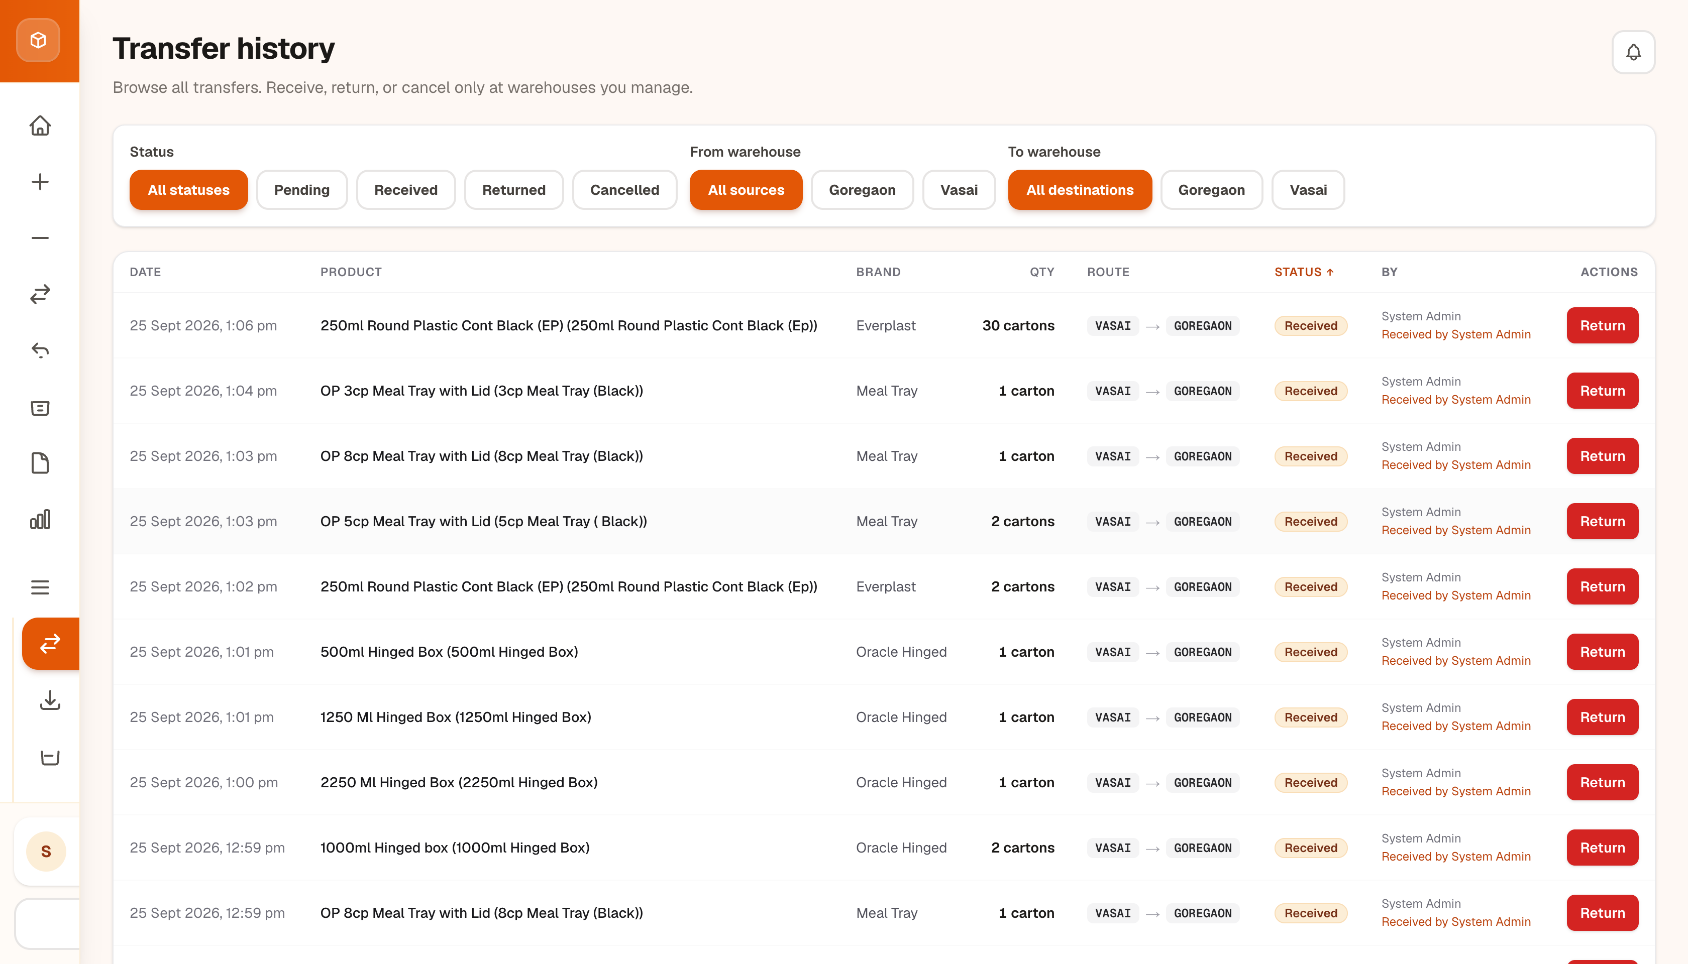
Task: Click the plus icon in sidebar
Action: (40, 181)
